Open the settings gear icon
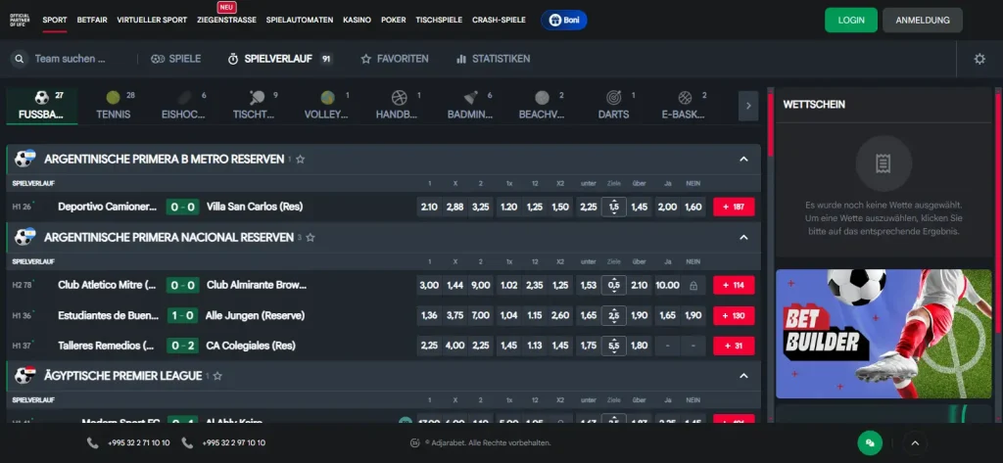The height and width of the screenshot is (463, 1003). click(979, 59)
